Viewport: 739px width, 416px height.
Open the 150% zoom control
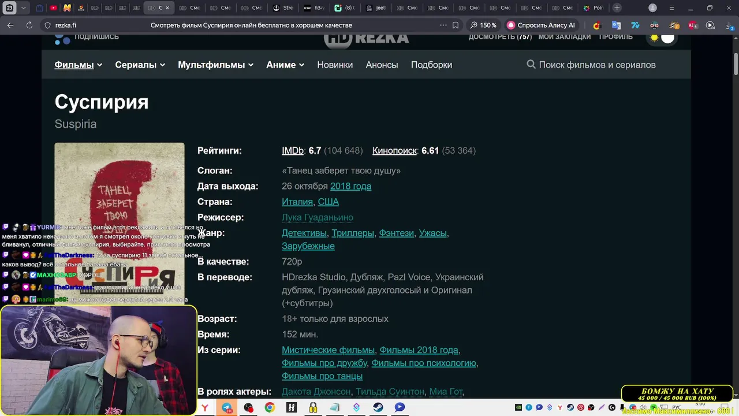tap(484, 25)
